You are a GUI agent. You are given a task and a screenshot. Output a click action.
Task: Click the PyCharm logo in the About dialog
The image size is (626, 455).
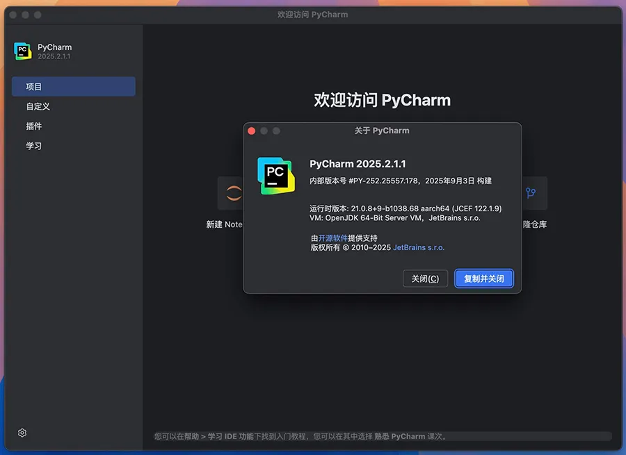pos(275,175)
